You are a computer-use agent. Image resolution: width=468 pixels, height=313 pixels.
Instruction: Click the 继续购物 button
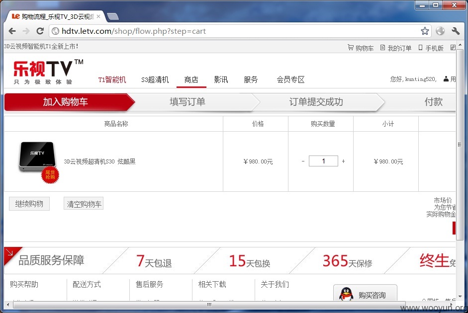coord(29,204)
